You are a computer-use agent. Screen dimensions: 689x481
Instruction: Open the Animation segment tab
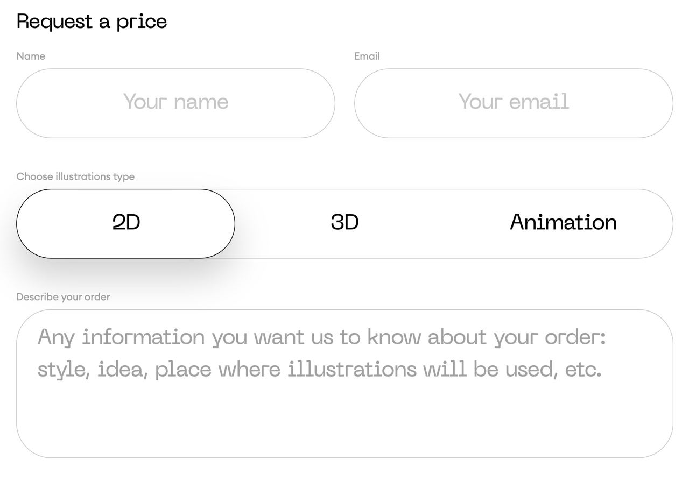point(563,223)
